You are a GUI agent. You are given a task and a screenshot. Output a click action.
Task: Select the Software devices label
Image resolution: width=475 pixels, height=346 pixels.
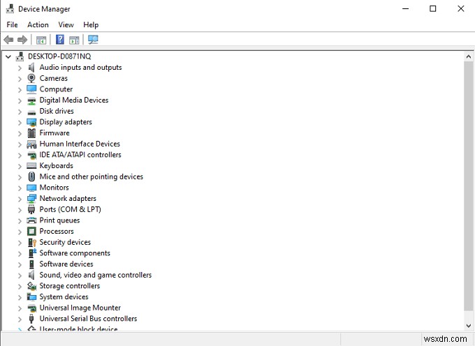(66, 264)
